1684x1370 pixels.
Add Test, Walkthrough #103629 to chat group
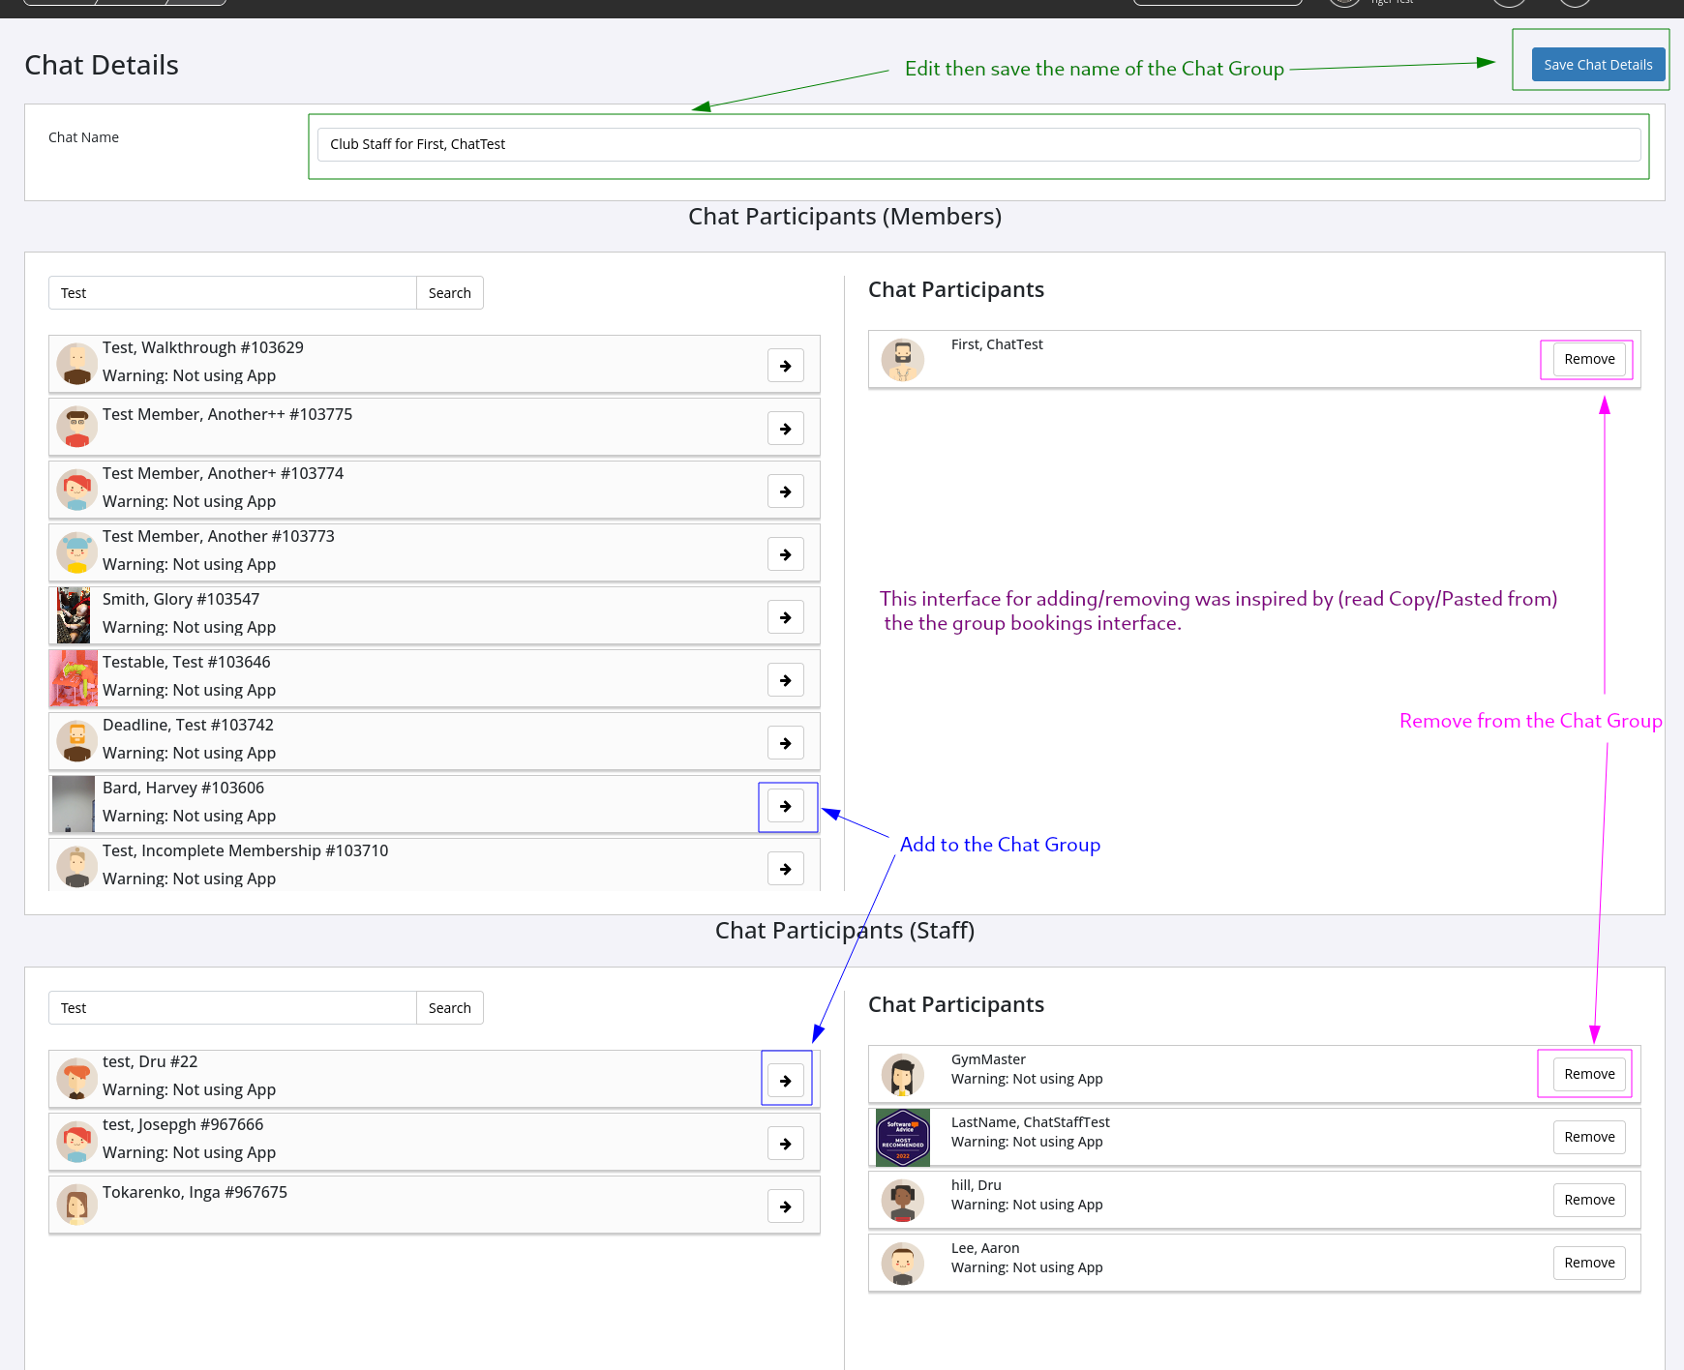pos(785,366)
